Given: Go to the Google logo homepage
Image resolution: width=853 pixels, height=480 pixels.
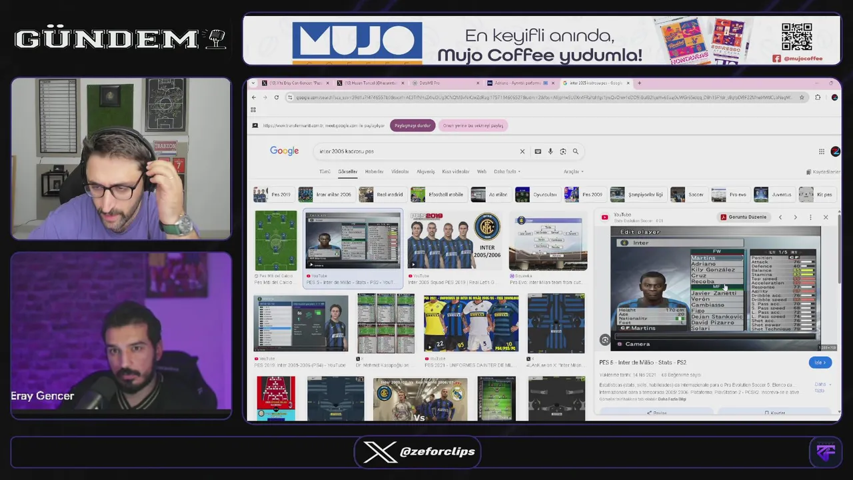Looking at the screenshot, I should (x=285, y=151).
